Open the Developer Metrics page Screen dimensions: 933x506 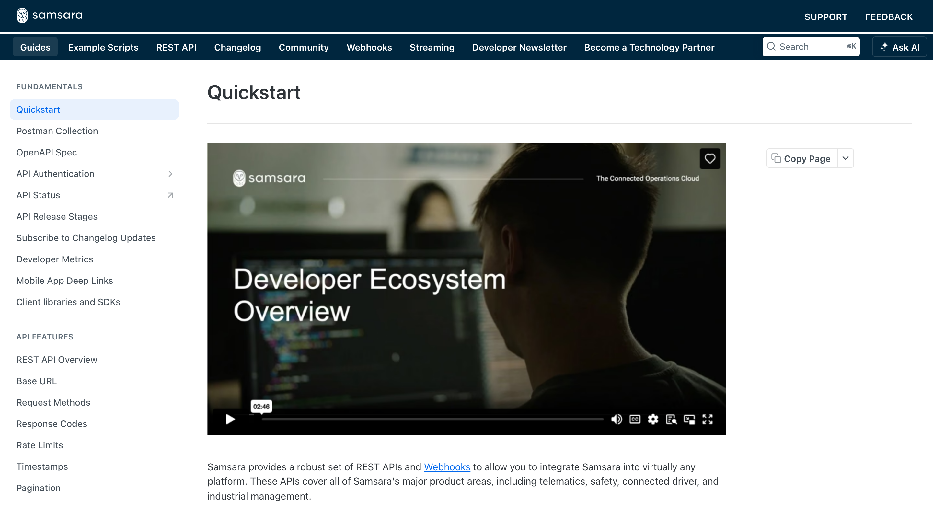coord(94,259)
